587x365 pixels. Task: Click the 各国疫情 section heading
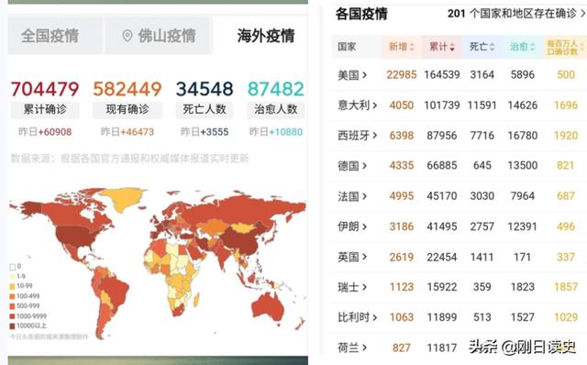(x=361, y=15)
